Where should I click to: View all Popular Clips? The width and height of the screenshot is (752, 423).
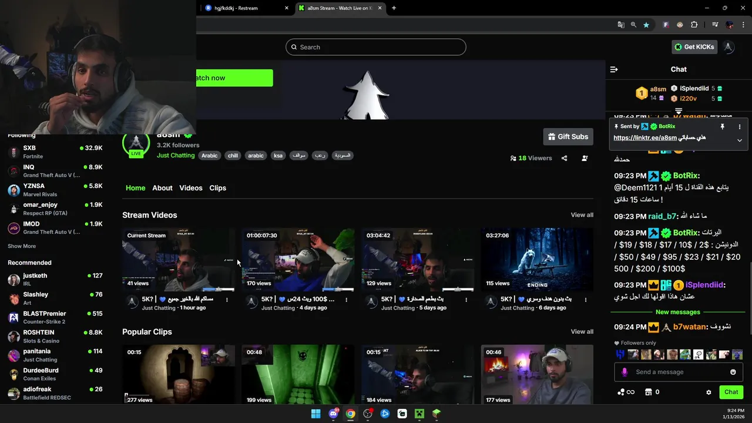pyautogui.click(x=582, y=331)
